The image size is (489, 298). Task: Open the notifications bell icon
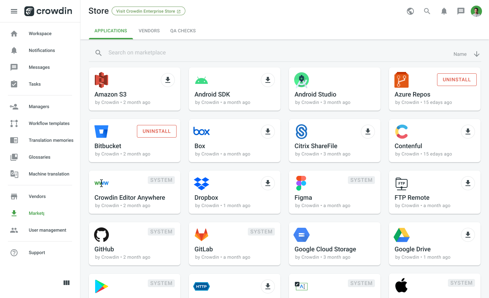pos(444,11)
